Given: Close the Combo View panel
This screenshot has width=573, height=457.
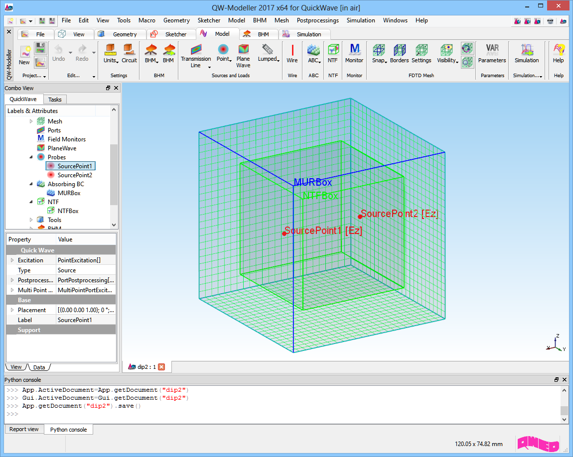Looking at the screenshot, I should (x=116, y=88).
